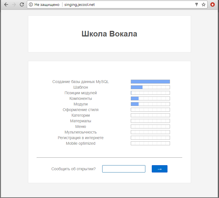219x198 pixels.
Task: Open site info next to 'Не защищено'
Action: pos(31,4)
